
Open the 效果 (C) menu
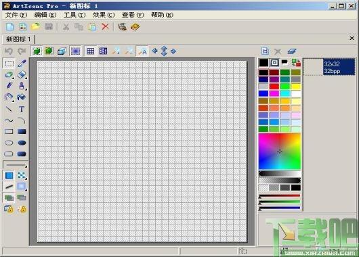click(x=104, y=15)
